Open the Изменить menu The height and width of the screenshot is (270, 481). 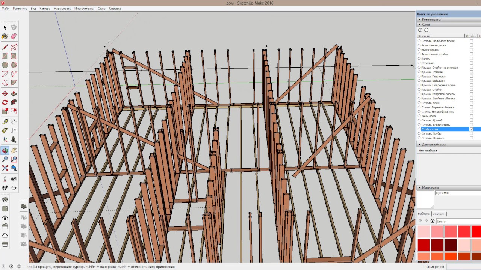[x=20, y=8]
